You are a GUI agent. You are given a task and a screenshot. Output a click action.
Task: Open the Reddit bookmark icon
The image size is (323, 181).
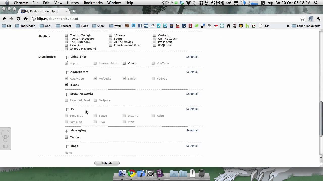(x=152, y=26)
